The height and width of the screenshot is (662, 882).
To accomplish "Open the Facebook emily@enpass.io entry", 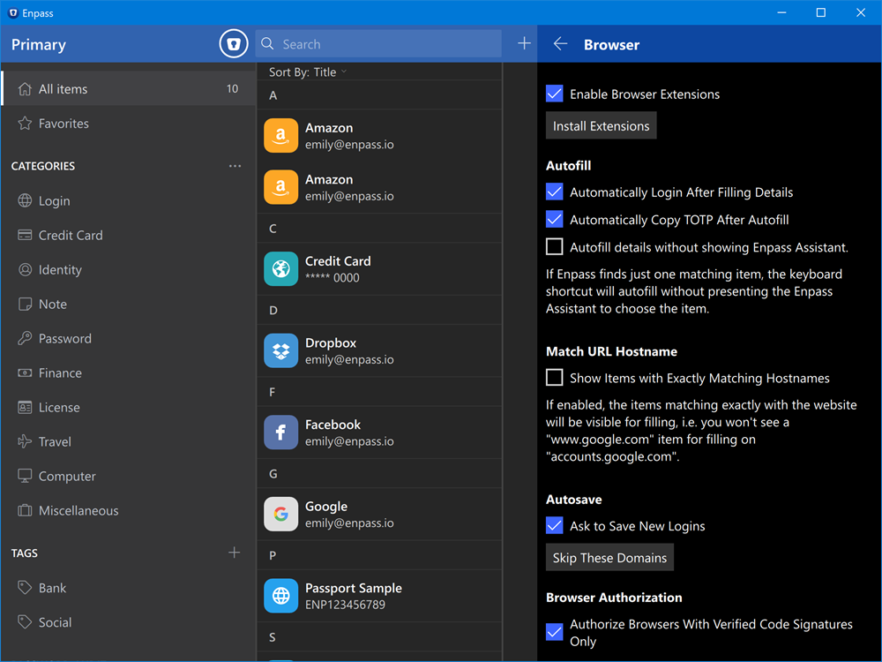I will click(379, 433).
